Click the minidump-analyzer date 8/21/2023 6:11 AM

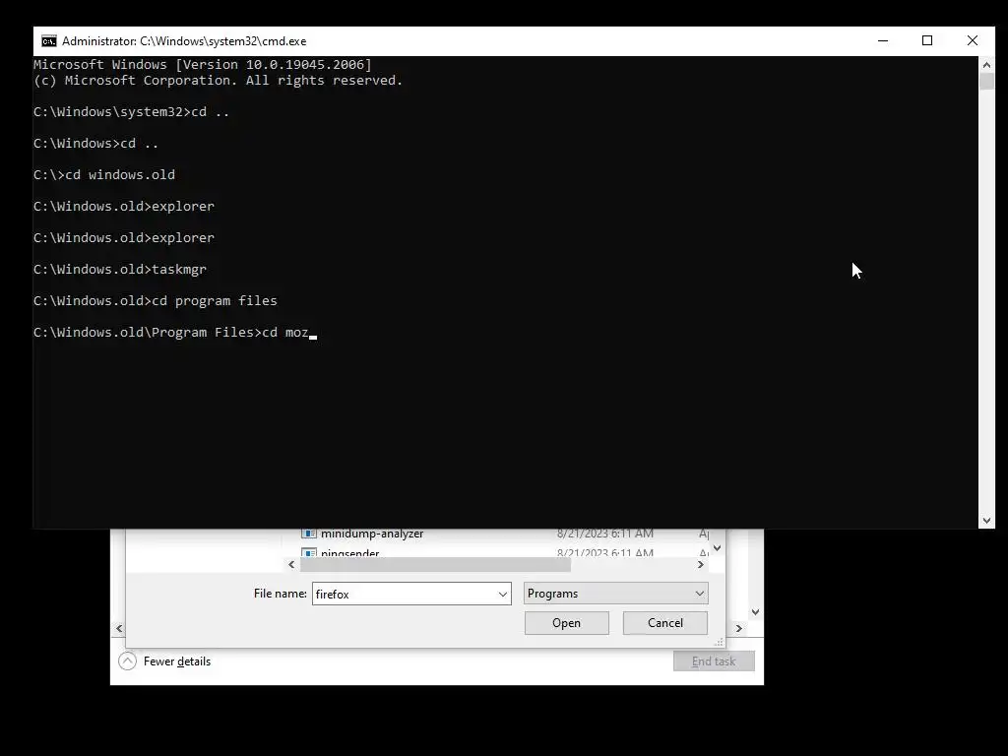[605, 534]
